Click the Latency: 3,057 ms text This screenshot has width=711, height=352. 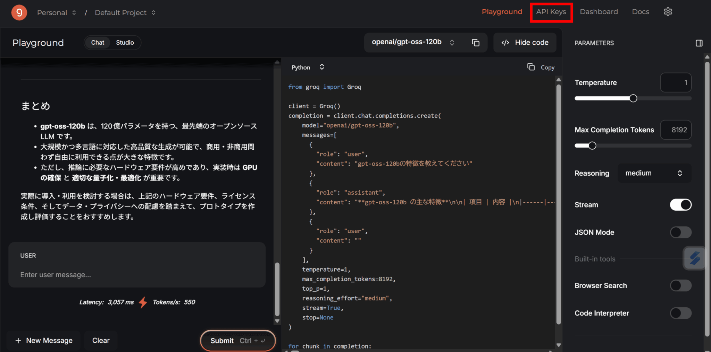click(106, 302)
